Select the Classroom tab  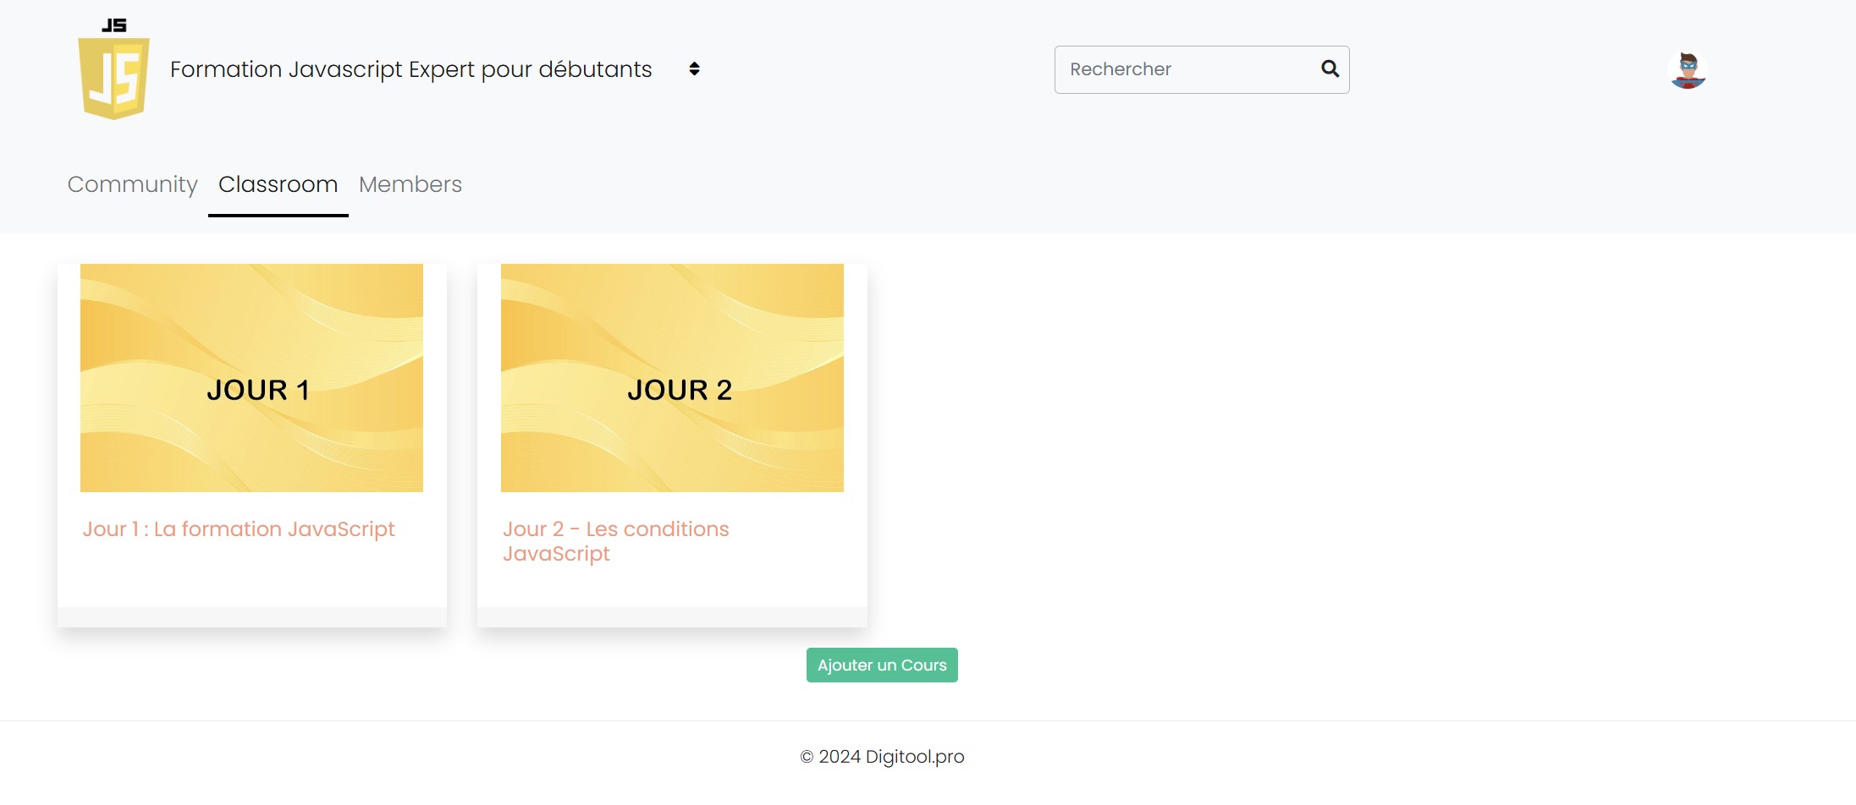(278, 184)
